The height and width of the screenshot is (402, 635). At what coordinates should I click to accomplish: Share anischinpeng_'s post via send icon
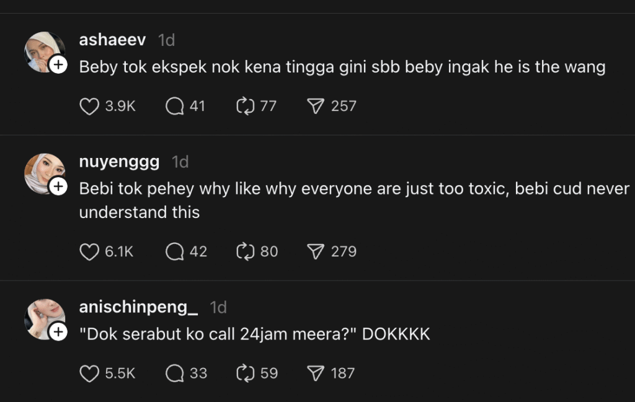pos(317,374)
